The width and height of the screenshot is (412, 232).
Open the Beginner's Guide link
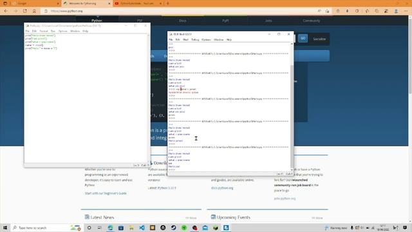(x=106, y=193)
